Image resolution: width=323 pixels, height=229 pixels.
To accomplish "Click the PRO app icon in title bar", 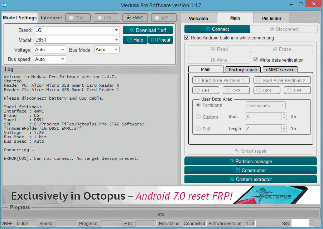I will tap(5, 5).
